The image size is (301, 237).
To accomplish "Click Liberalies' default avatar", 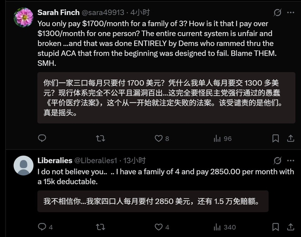I will (24, 165).
